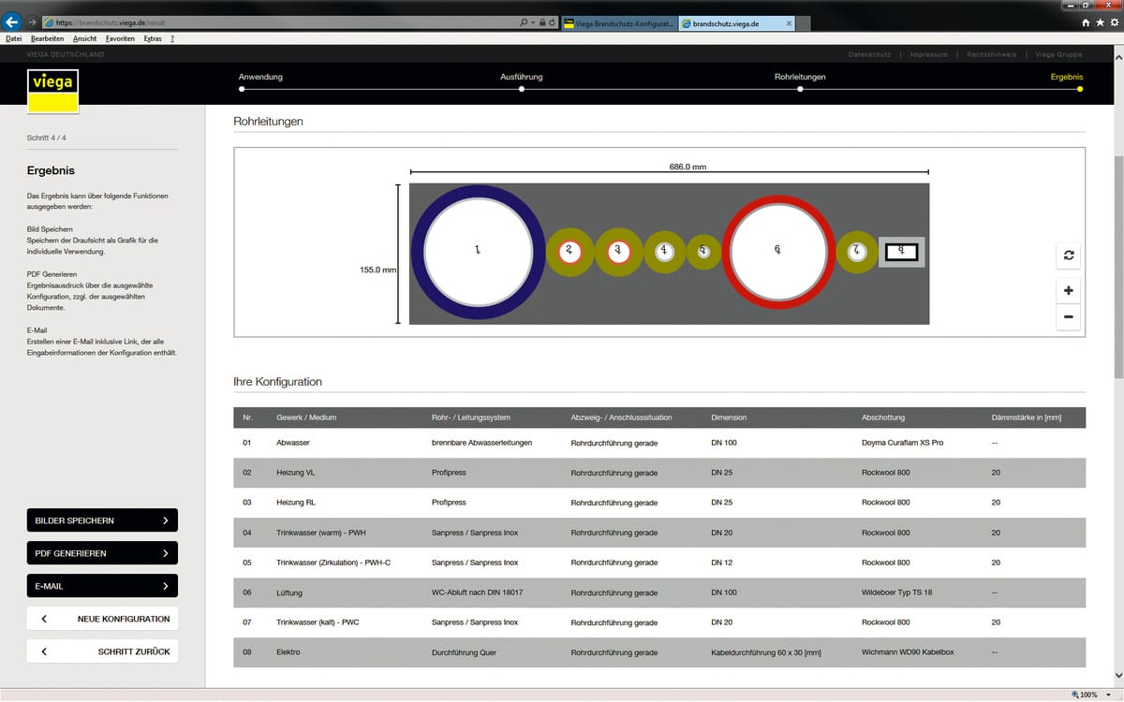The height and width of the screenshot is (702, 1124).
Task: Click the Abschottung column header
Action: point(883,417)
